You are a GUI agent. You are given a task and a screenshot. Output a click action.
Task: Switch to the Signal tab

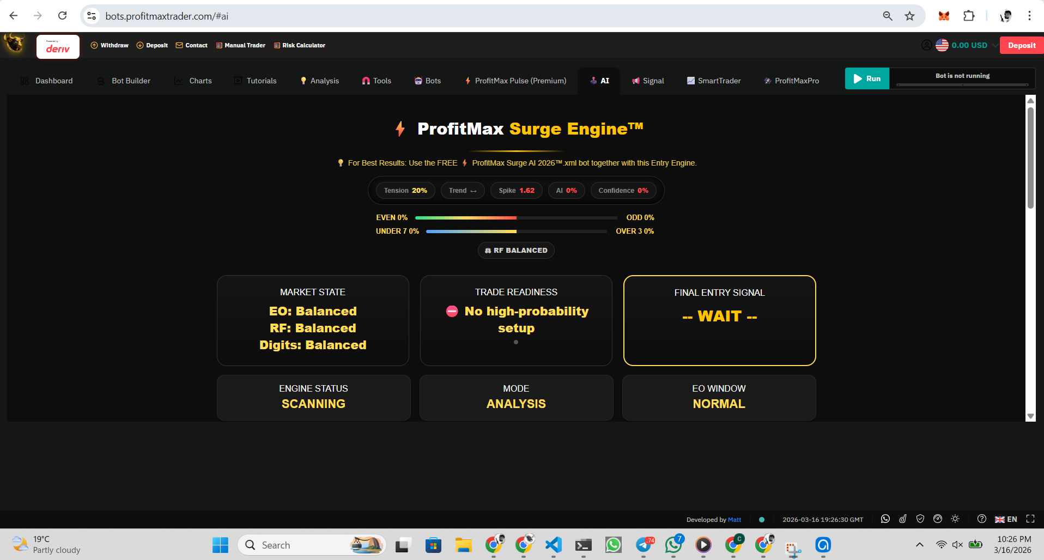pyautogui.click(x=648, y=81)
